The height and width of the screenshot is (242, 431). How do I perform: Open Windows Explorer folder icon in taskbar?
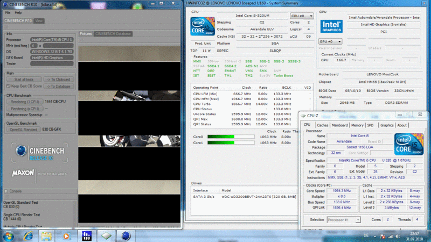[46, 236]
